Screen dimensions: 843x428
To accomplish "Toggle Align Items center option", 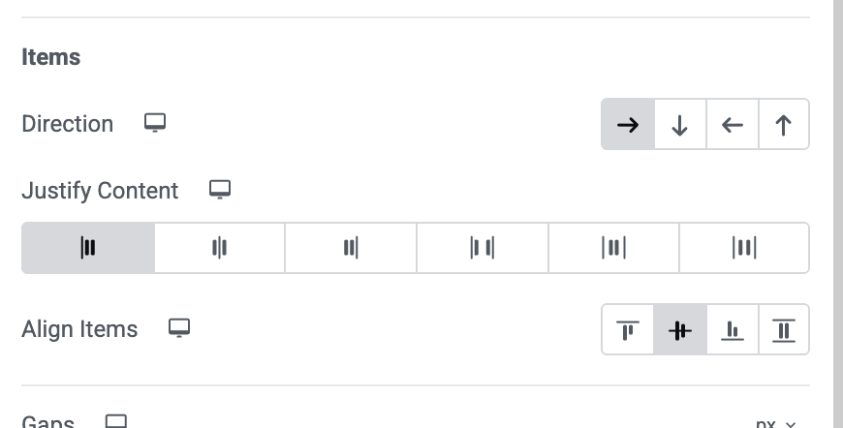I will pyautogui.click(x=680, y=330).
